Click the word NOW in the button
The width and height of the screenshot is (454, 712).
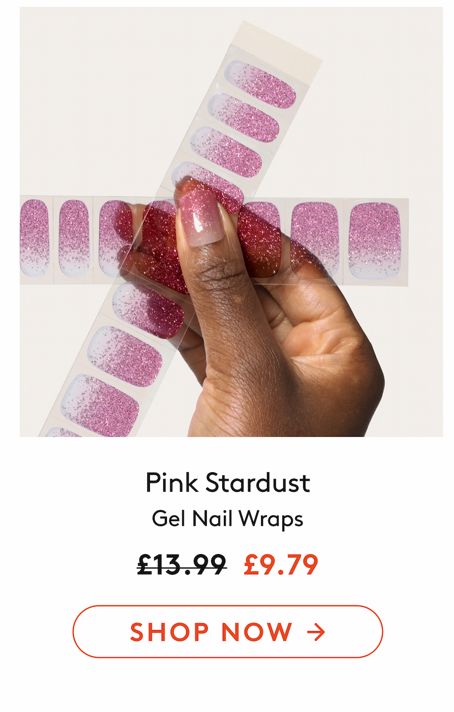257,632
